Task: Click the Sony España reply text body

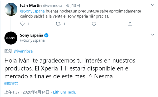Action: 70,68
